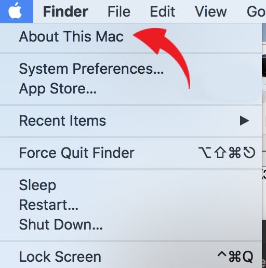Open the Edit menu
266x268 pixels.
click(x=162, y=11)
